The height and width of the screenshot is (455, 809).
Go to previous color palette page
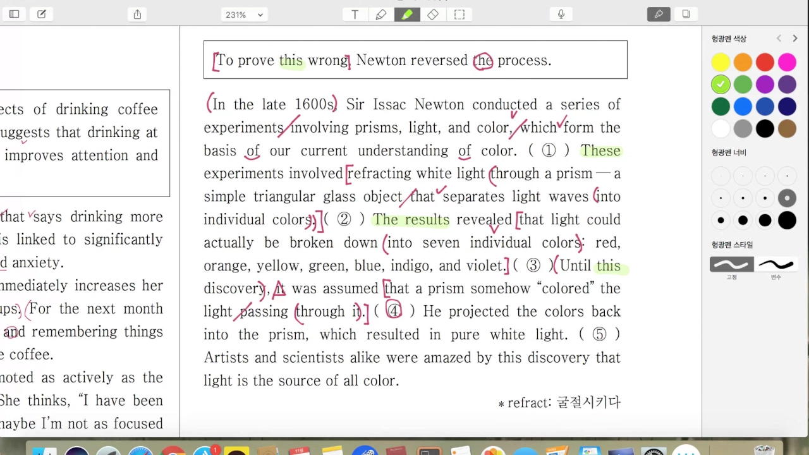(x=779, y=39)
